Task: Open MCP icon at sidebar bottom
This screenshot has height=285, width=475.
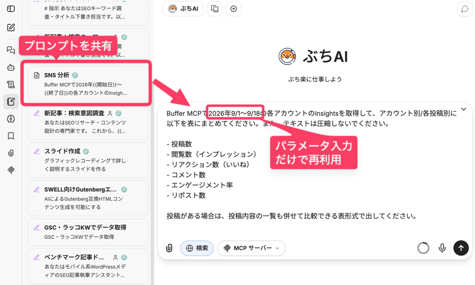Action: (11, 170)
